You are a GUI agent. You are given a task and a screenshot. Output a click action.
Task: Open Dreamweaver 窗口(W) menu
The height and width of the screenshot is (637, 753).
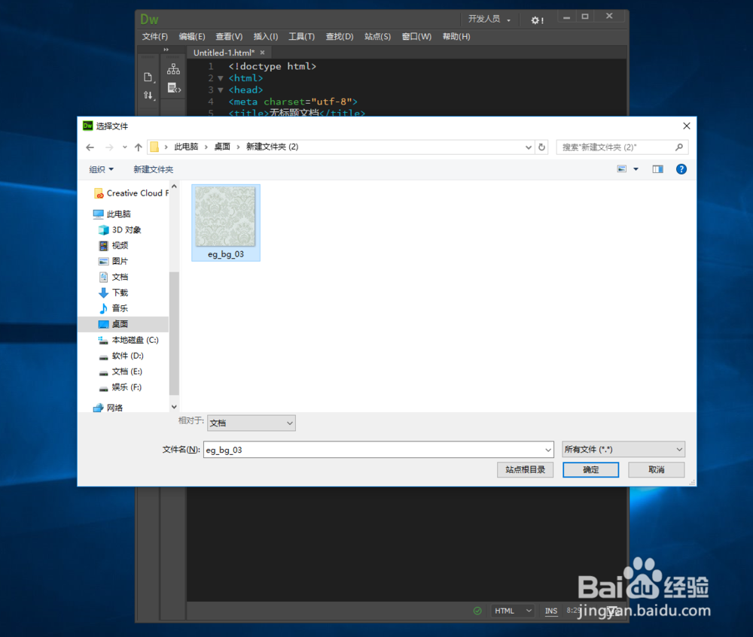[417, 36]
